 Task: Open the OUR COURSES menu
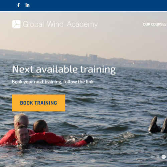(155, 24)
